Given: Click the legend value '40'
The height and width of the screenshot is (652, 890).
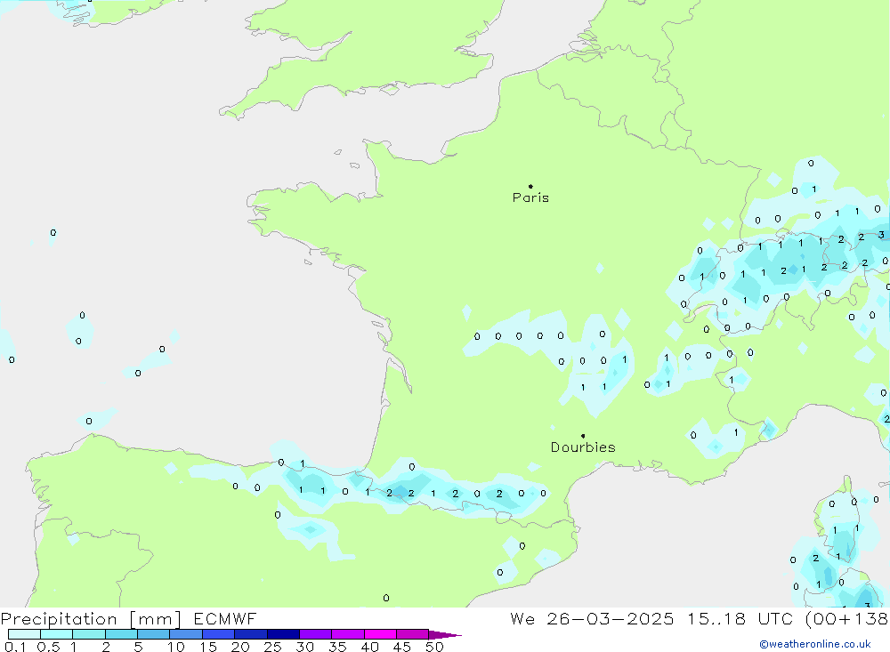Looking at the screenshot, I should (x=370, y=647).
